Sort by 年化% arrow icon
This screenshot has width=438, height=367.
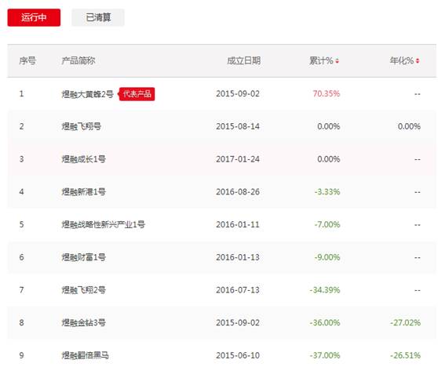click(x=418, y=61)
